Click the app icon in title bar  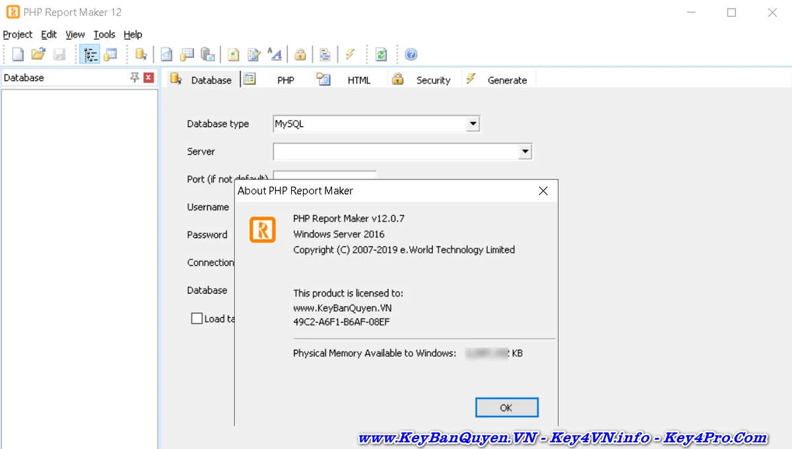[x=13, y=12]
